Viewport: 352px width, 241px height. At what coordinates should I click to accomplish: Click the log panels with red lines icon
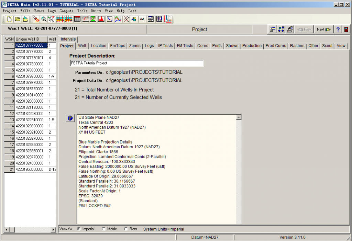pos(159,19)
